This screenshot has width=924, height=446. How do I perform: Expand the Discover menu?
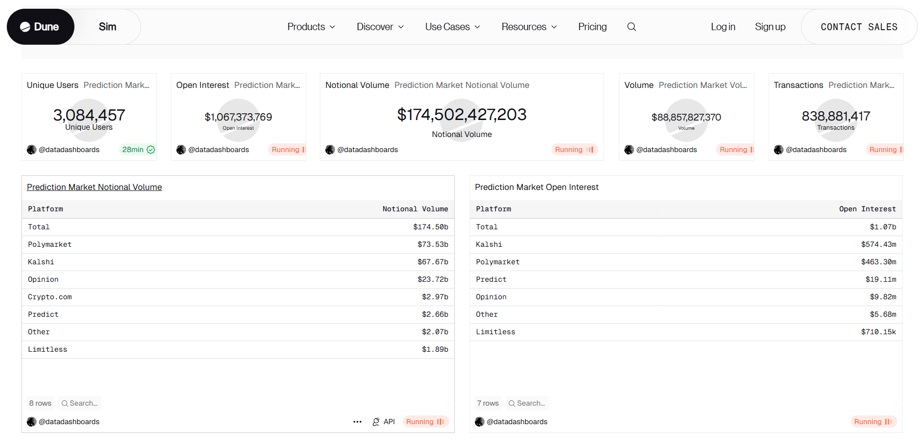point(380,27)
